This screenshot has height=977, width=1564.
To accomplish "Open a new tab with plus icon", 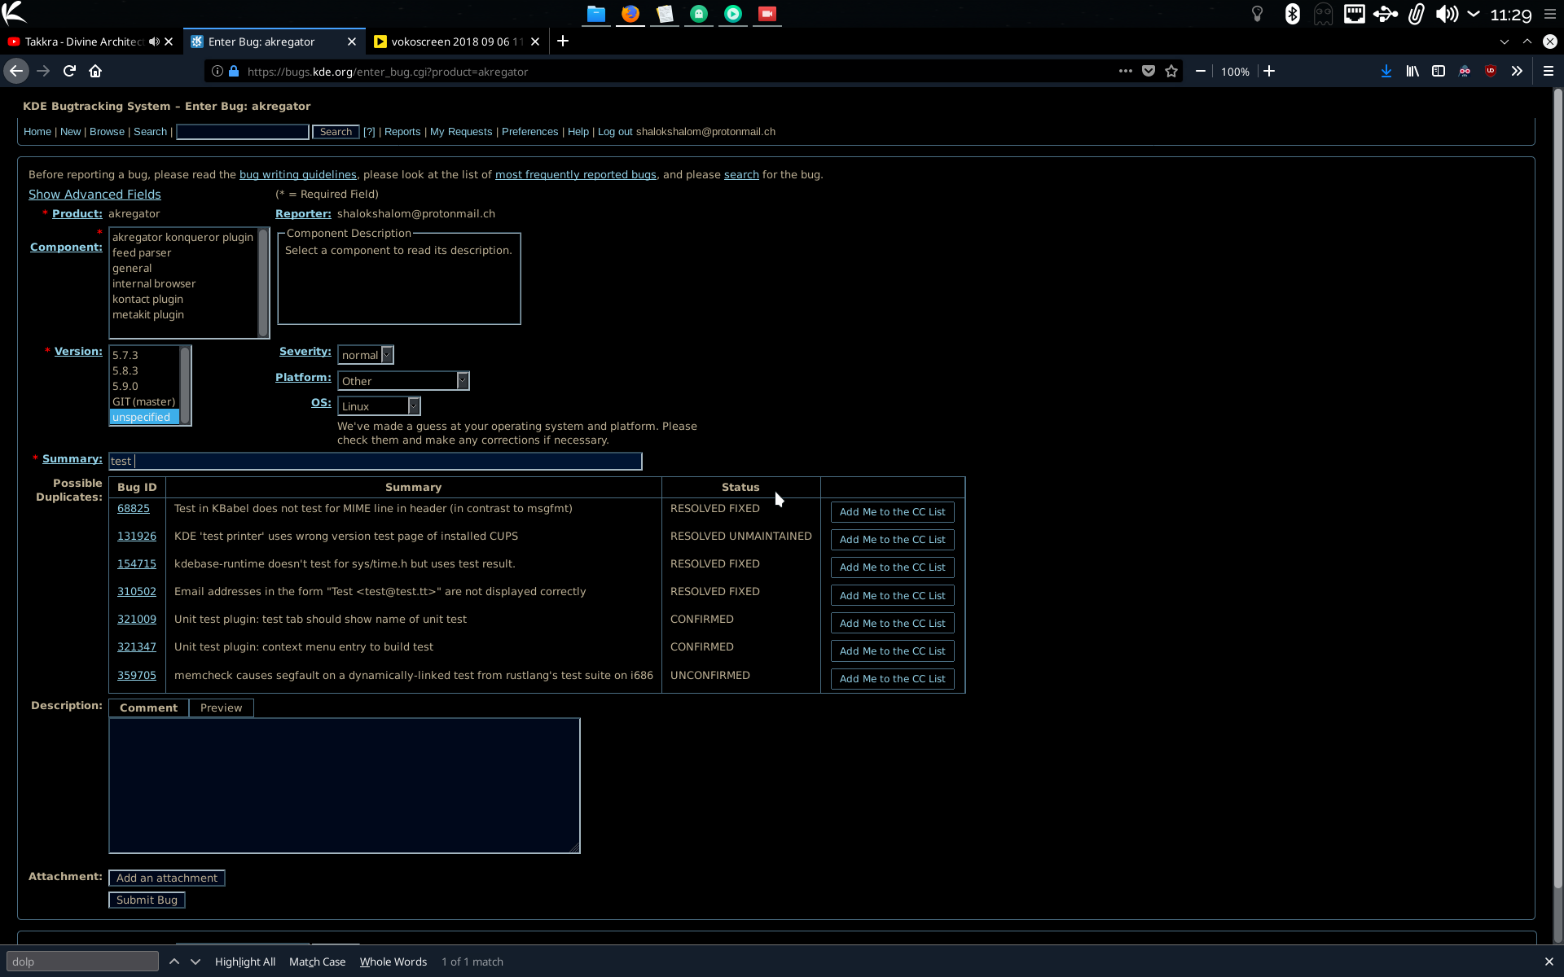I will tap(563, 42).
